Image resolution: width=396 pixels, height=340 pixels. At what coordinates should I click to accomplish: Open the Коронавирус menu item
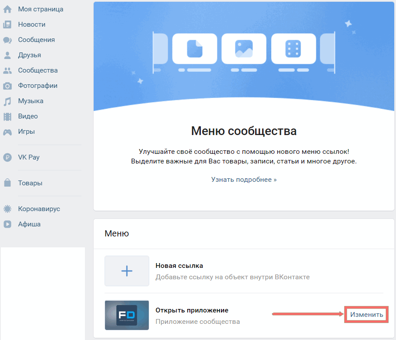tap(39, 209)
